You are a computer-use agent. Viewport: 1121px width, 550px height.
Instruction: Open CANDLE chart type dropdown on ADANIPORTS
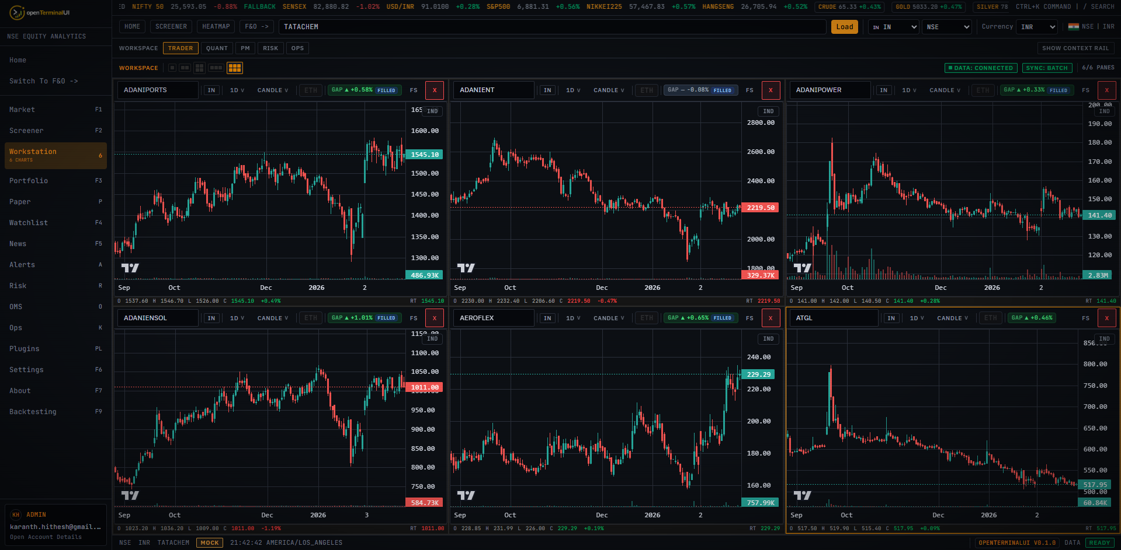click(x=273, y=90)
